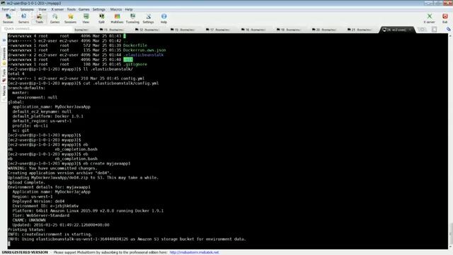The image size is (453, 255).
Task: Activate the Split toolbar icon
Action: click(102, 18)
